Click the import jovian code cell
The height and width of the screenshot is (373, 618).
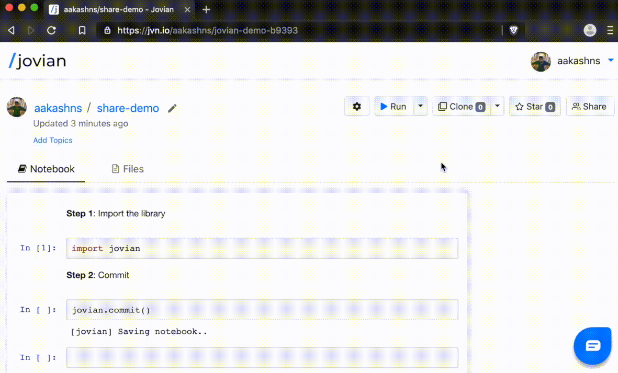262,248
